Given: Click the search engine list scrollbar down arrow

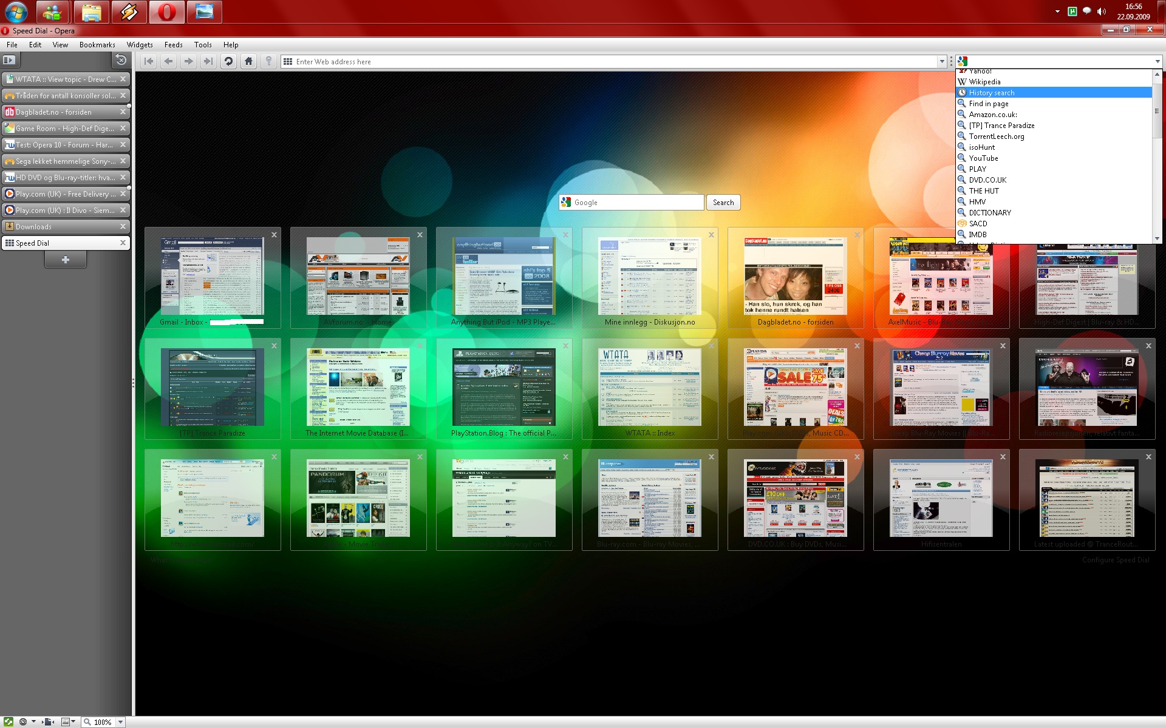Looking at the screenshot, I should point(1157,239).
